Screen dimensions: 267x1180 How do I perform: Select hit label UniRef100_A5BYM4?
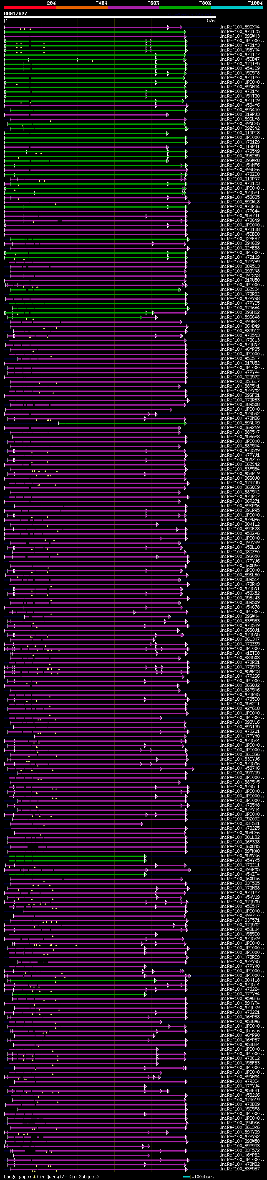point(239,50)
